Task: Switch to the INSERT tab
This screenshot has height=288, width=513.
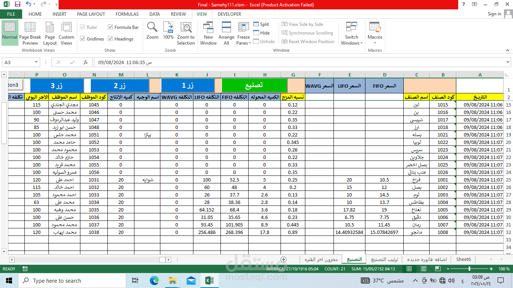Action: tap(59, 14)
